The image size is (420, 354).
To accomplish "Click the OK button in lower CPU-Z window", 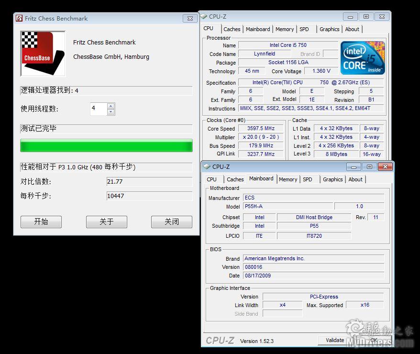I will pos(374,340).
